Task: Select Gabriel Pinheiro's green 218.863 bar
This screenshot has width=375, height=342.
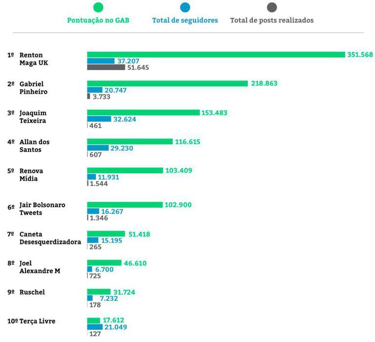Action: point(167,83)
